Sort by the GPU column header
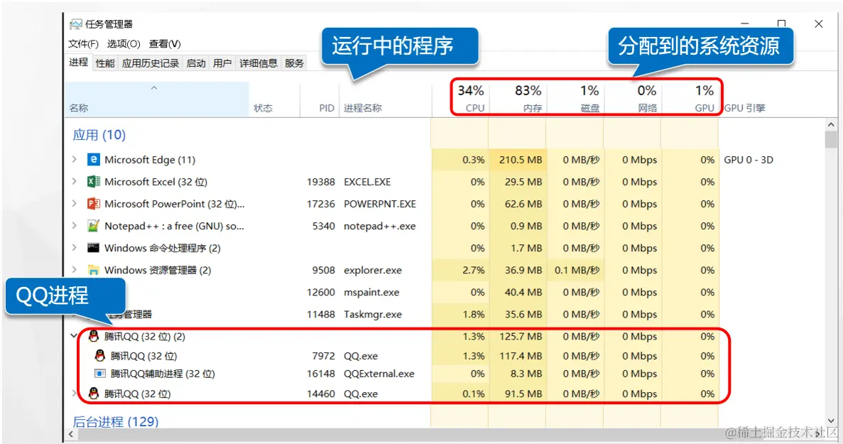The width and height of the screenshot is (843, 444). (x=690, y=99)
